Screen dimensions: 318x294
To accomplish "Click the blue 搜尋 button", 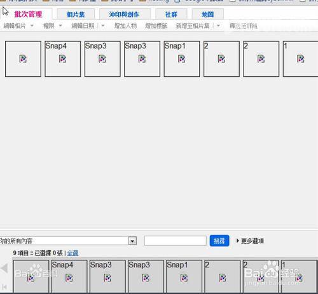I will click(x=219, y=241).
